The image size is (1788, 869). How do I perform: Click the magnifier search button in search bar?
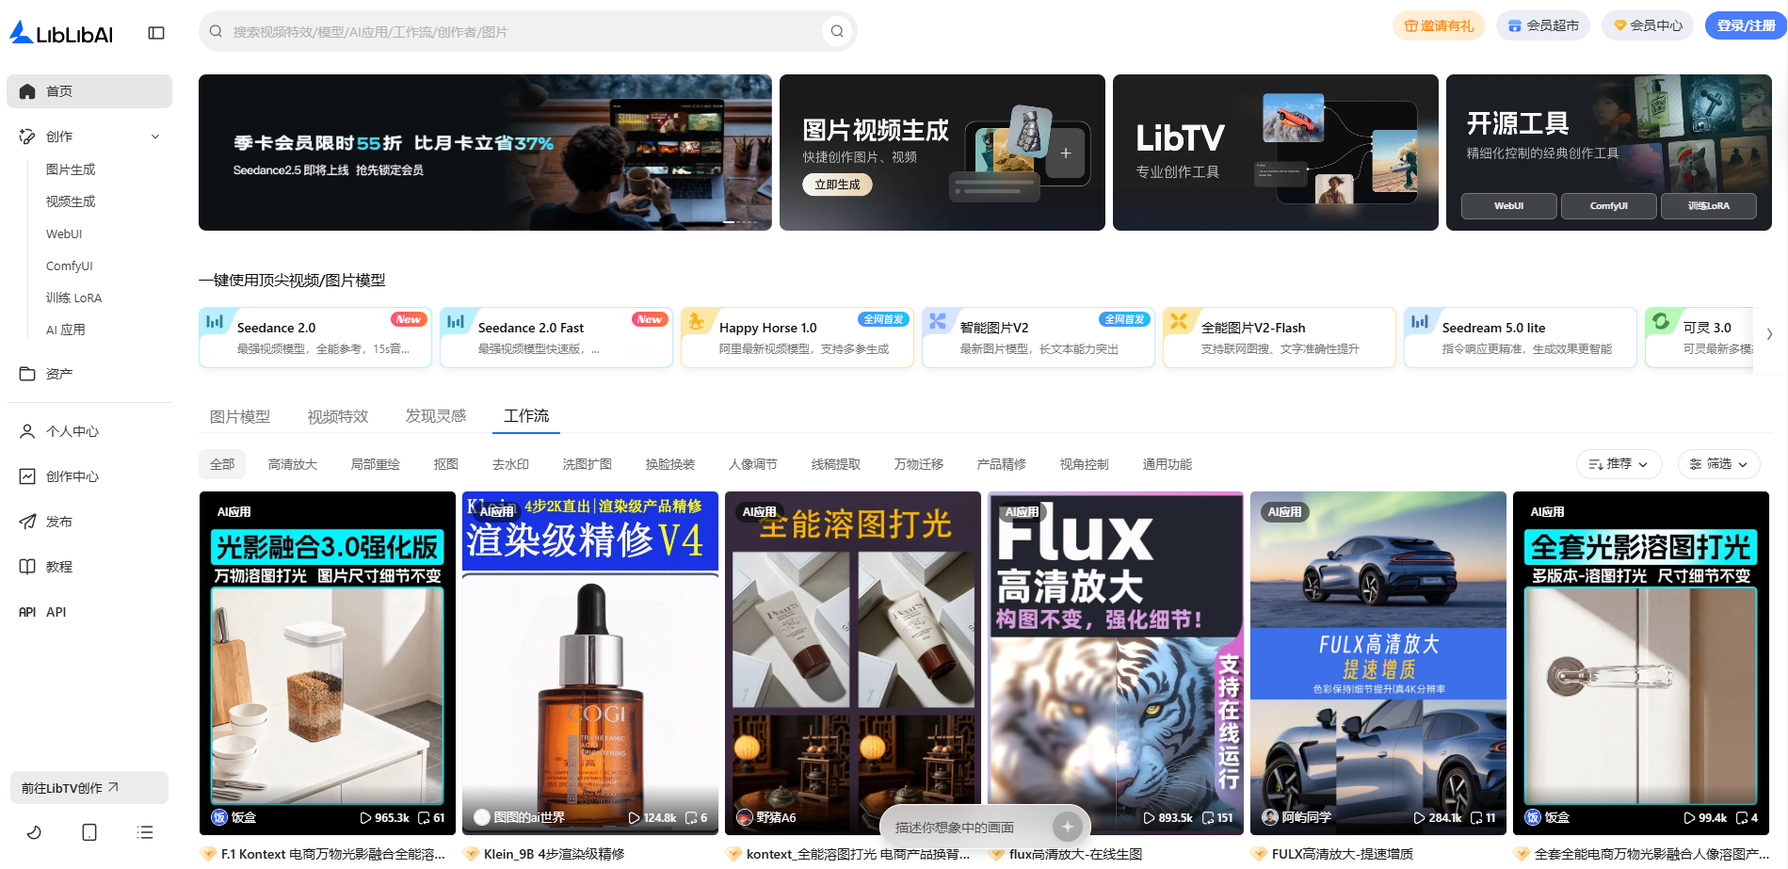point(836,31)
